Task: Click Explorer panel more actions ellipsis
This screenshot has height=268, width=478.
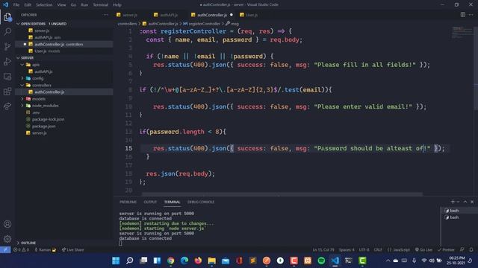Action: coord(105,15)
